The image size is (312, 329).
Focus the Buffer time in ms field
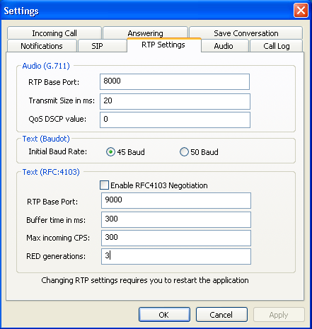[176, 219]
